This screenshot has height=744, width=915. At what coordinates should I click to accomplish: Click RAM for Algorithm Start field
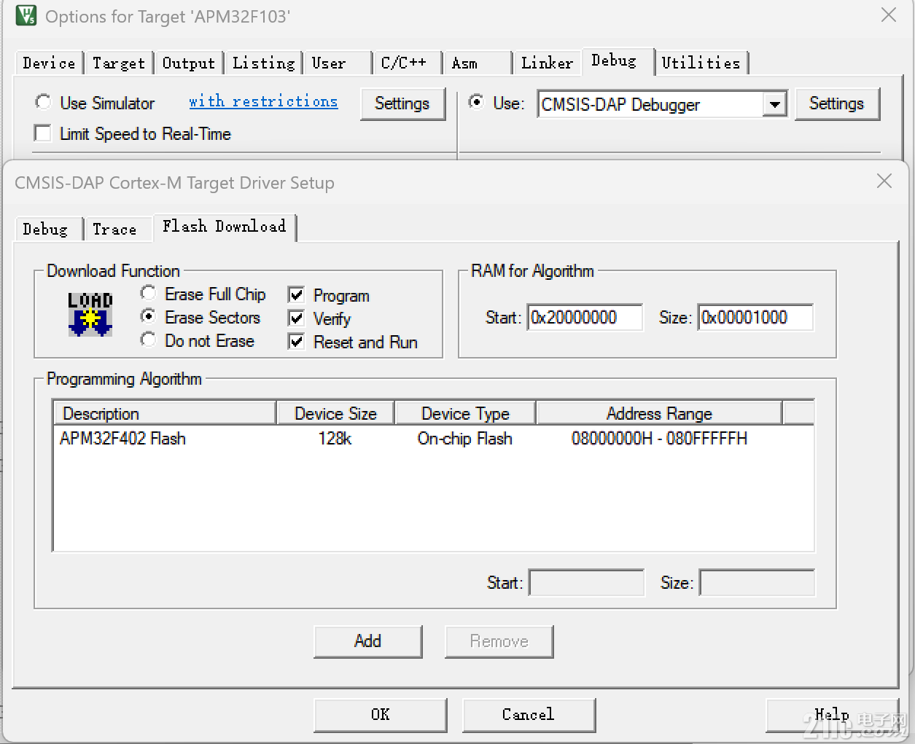pos(585,317)
